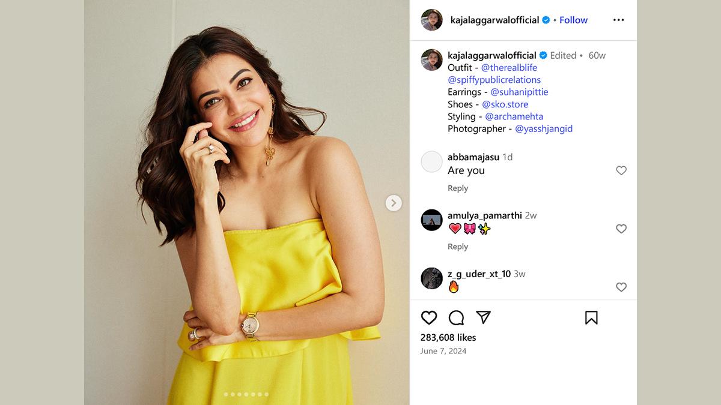The width and height of the screenshot is (721, 405).
Task: Select the carousel pagination dots
Action: click(246, 394)
